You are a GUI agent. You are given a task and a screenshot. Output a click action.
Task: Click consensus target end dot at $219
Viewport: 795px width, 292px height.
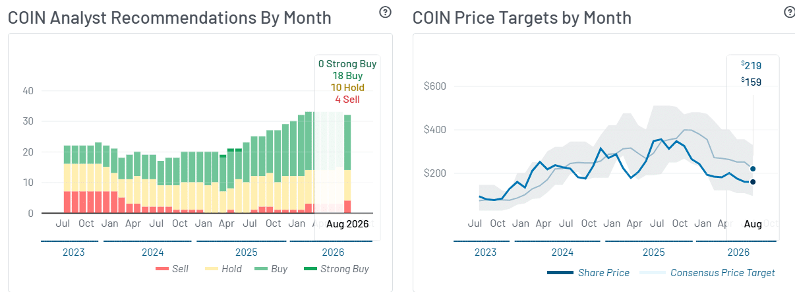pyautogui.click(x=752, y=169)
